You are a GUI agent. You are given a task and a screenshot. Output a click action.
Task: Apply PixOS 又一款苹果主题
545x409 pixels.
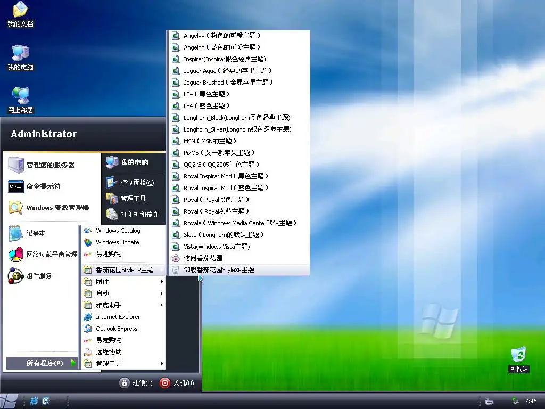pyautogui.click(x=239, y=153)
